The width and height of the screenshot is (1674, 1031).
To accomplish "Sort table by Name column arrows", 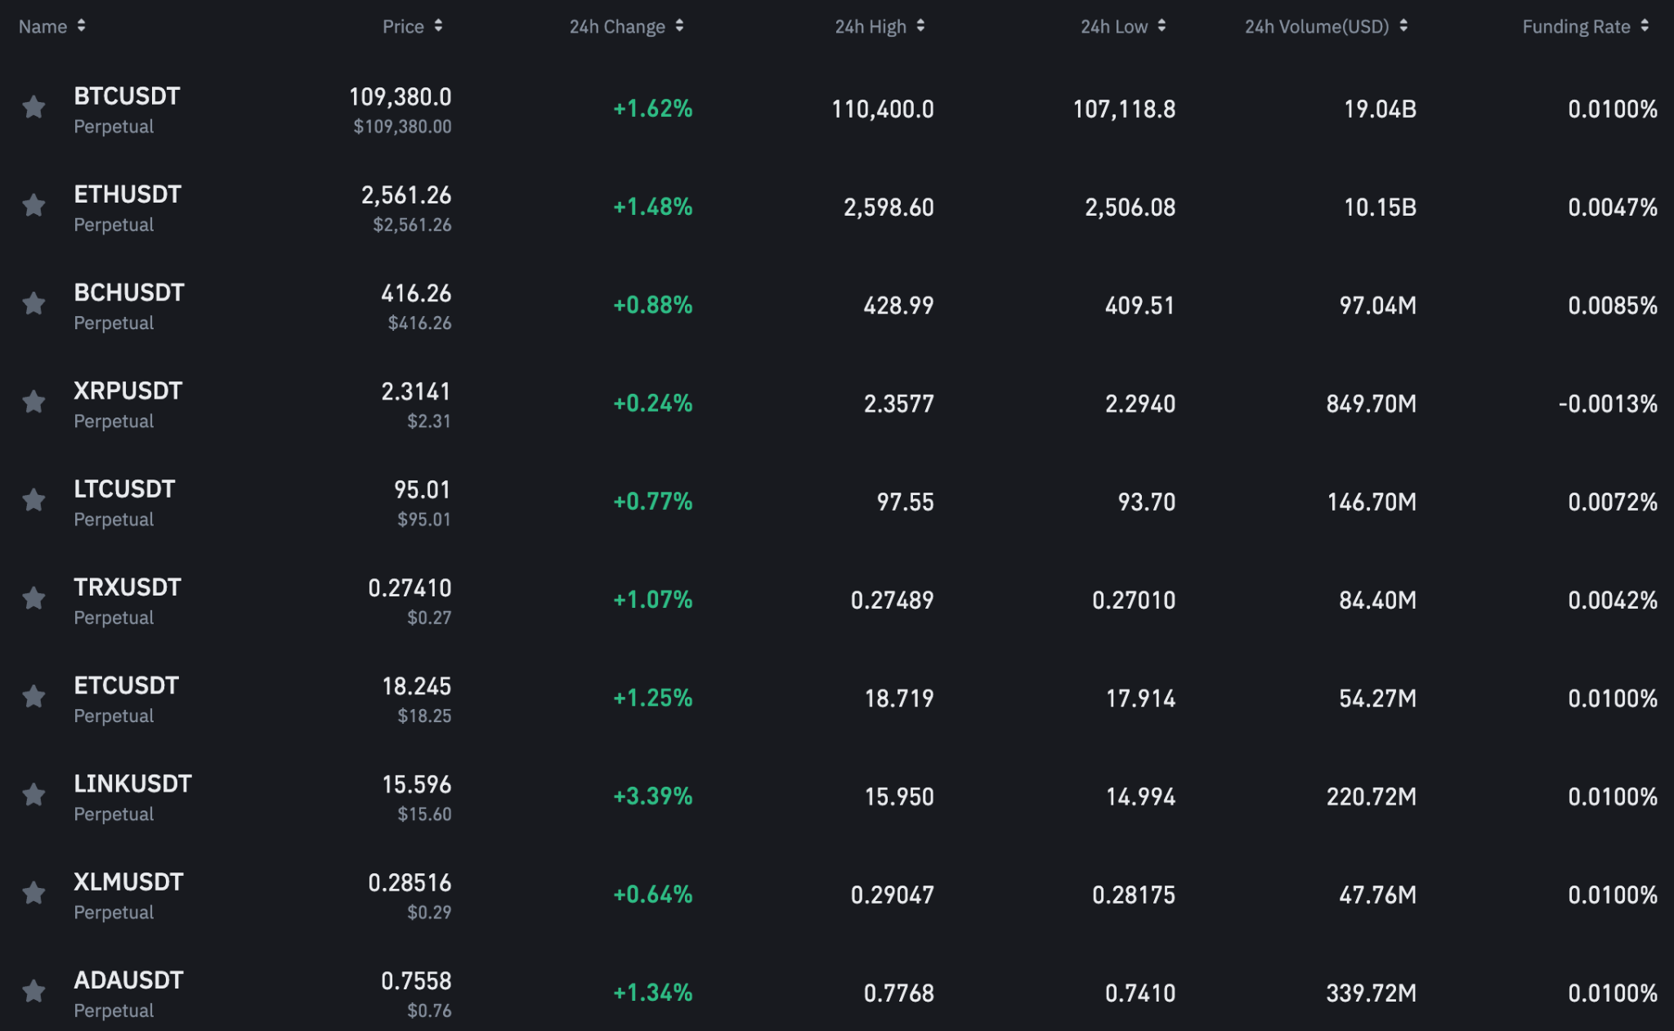I will pos(81,26).
